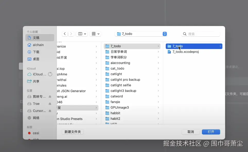Viewport: 248px width, 152px height.
Task: Select the habbit folder
Action: (x=132, y=113)
